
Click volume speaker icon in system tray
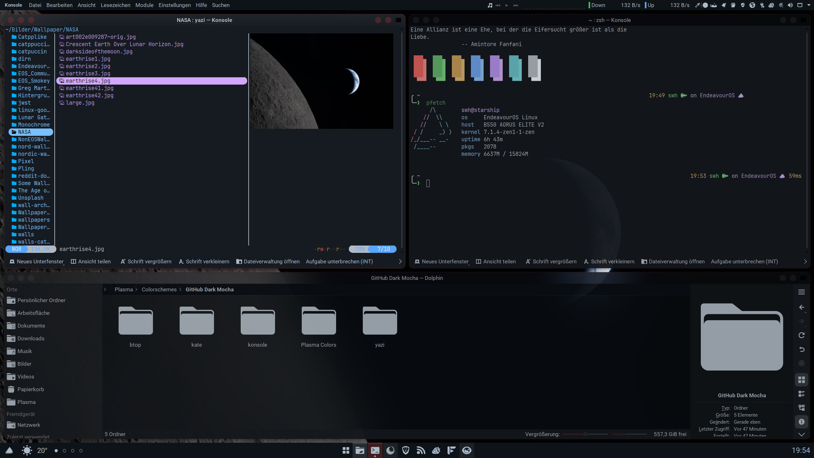pyautogui.click(x=790, y=5)
